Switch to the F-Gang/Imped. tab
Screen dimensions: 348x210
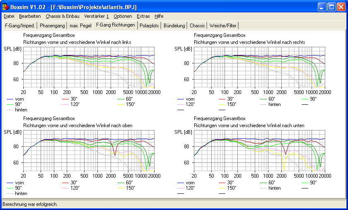(x=20, y=26)
